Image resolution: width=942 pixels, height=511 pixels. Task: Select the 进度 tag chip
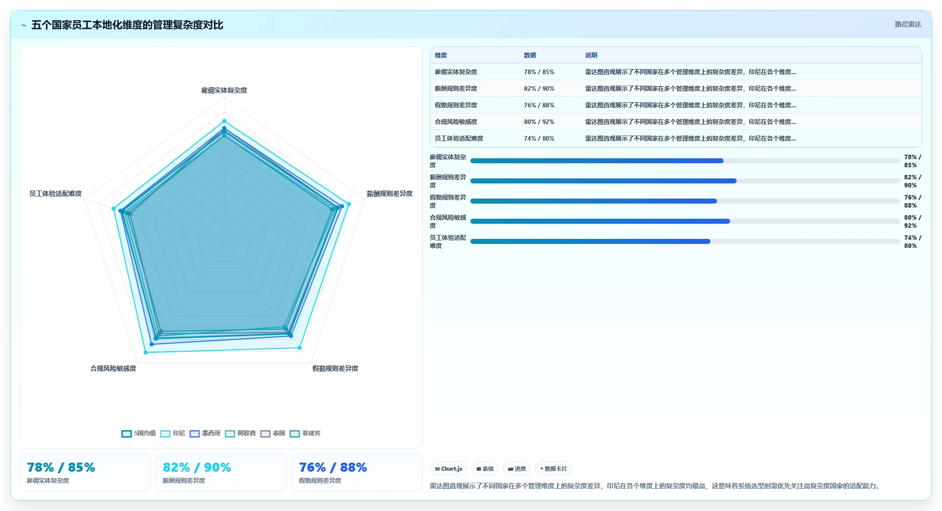click(517, 469)
